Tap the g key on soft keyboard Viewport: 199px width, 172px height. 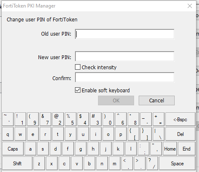click(x=81, y=149)
